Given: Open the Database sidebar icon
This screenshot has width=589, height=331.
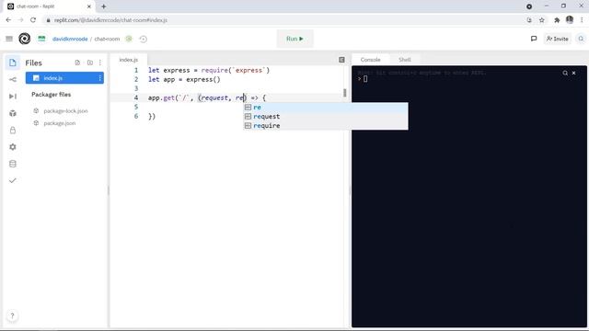Looking at the screenshot, I should 12,164.
